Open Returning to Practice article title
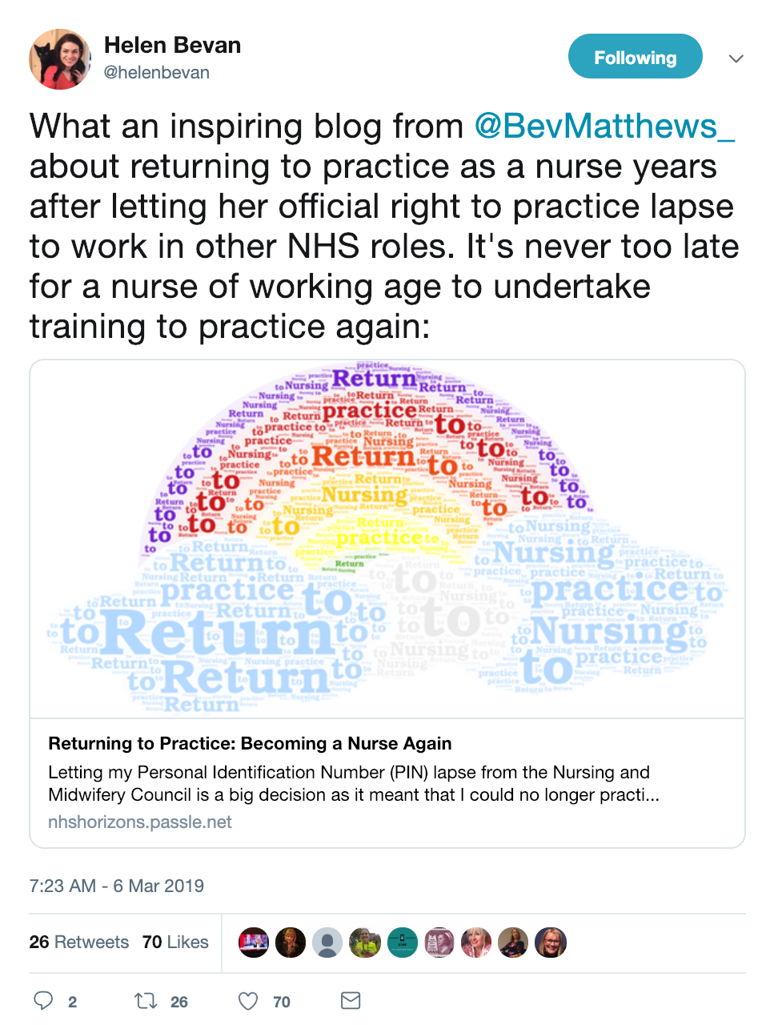The width and height of the screenshot is (778, 1025). coord(250,743)
